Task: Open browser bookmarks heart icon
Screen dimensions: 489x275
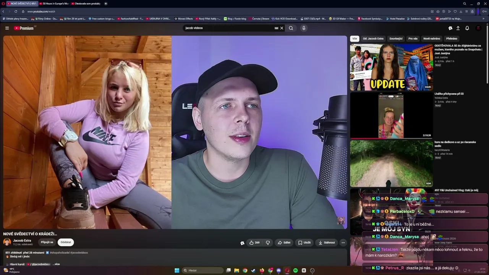Action: [455, 11]
